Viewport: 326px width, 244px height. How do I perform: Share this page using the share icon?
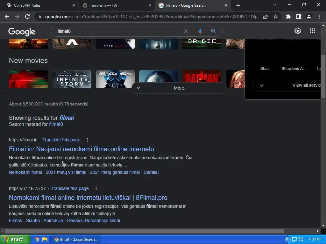tap(266, 17)
